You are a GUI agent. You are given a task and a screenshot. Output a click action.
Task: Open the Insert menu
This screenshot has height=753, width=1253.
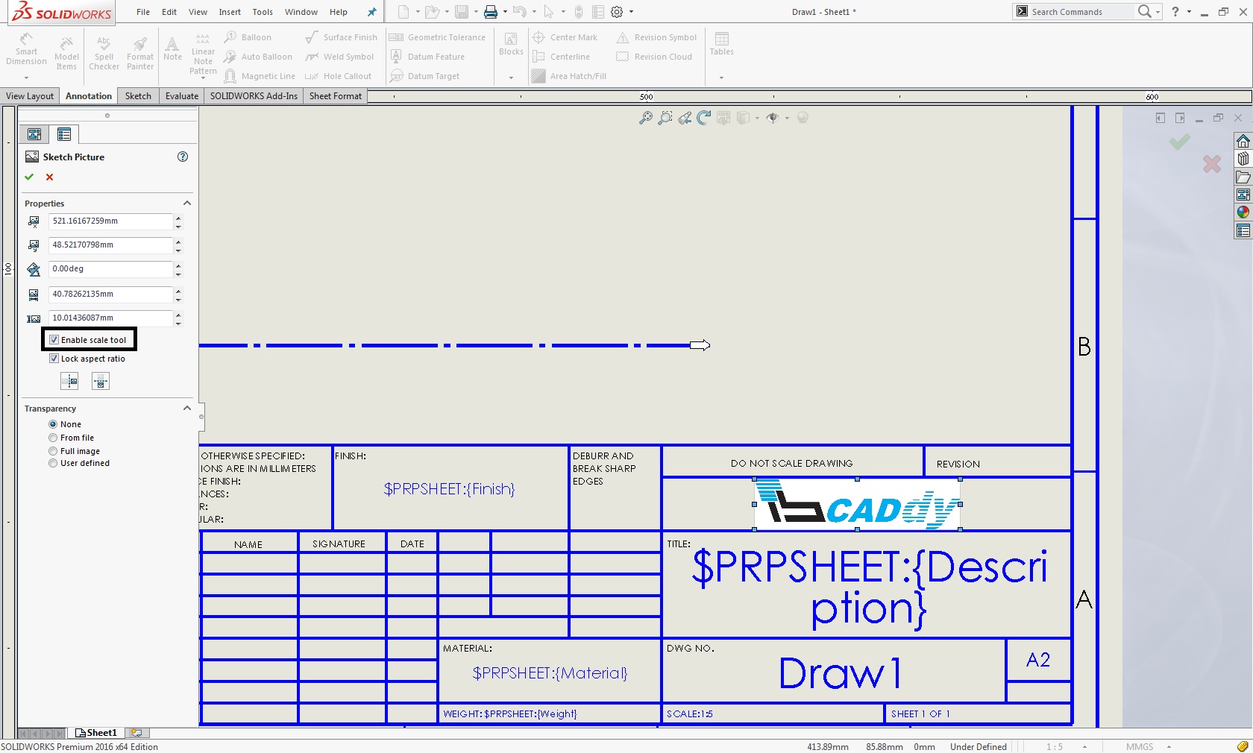(230, 12)
